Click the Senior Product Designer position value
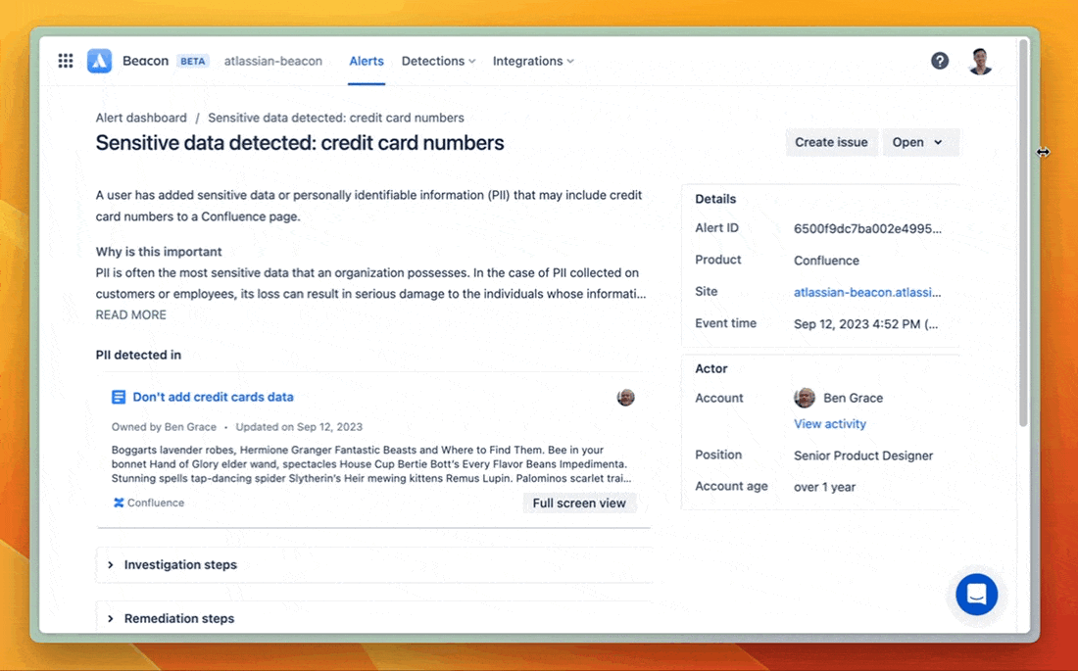The image size is (1078, 671). pos(863,455)
